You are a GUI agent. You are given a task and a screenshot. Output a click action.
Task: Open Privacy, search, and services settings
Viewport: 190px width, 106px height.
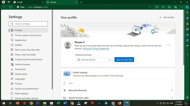coord(28,35)
